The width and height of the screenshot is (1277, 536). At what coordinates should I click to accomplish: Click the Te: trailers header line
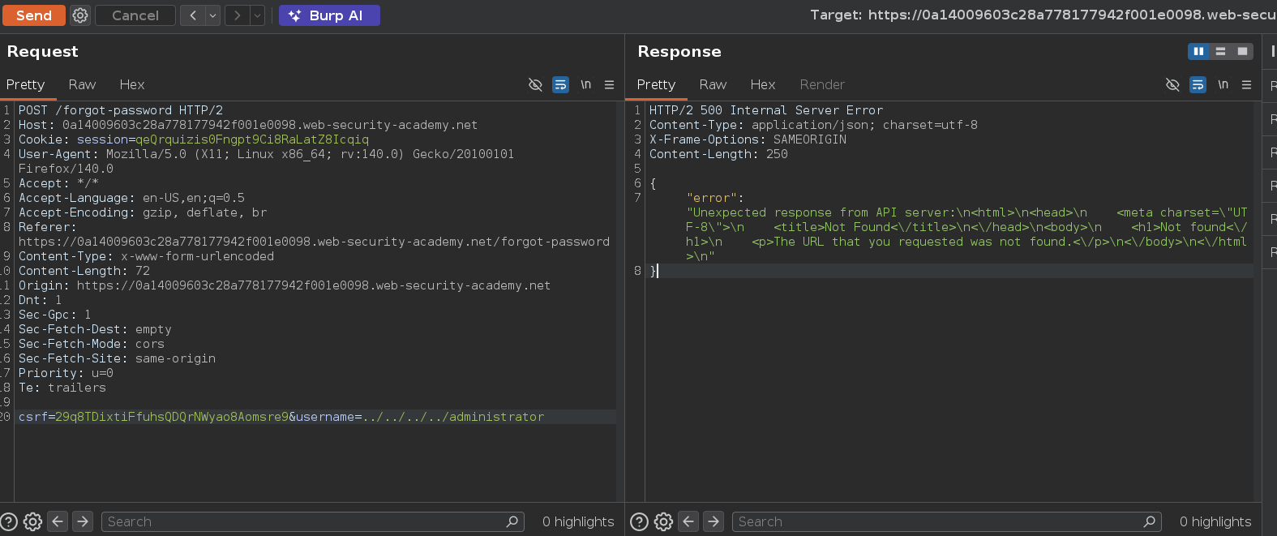coord(62,388)
